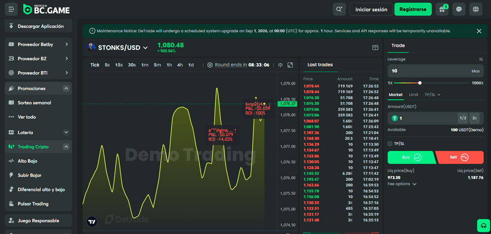Click the leverage slider handle
The image size is (491, 234).
(x=420, y=83)
